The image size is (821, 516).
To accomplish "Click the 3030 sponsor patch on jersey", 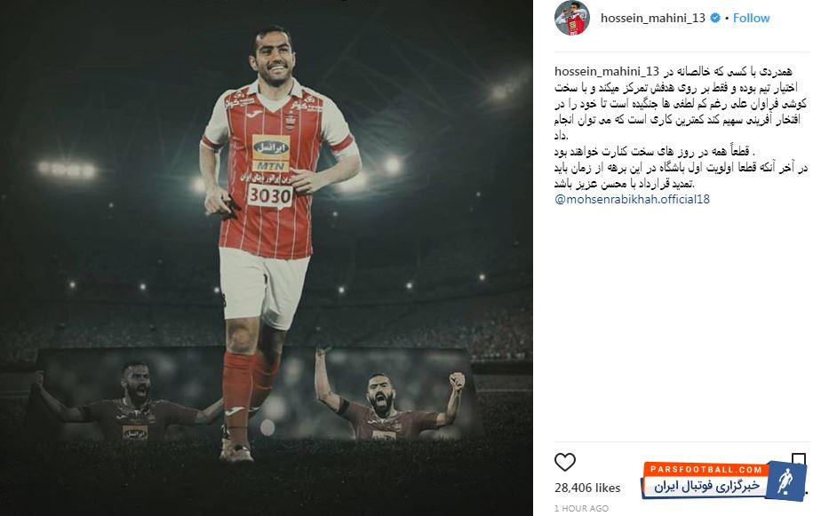I will tap(269, 195).
